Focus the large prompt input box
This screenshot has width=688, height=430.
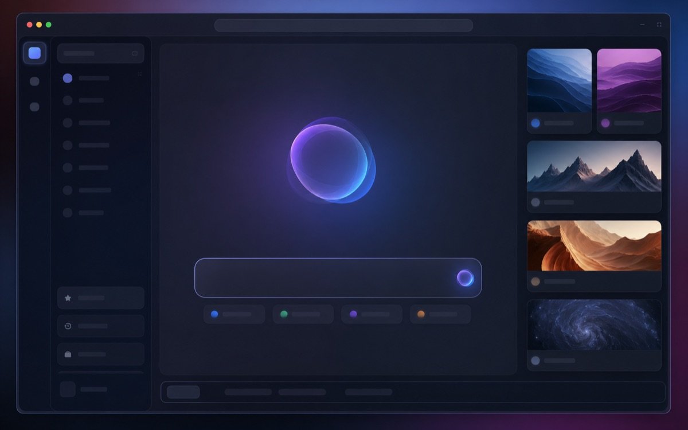pyautogui.click(x=338, y=278)
